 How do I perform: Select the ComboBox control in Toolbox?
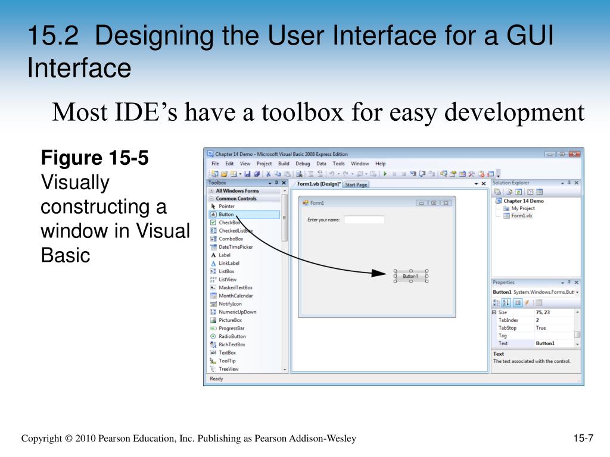(244, 239)
